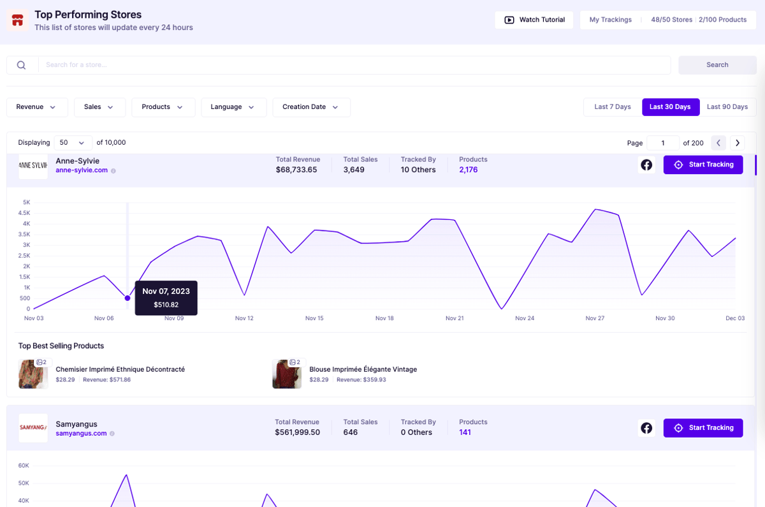Image resolution: width=765 pixels, height=507 pixels.
Task: Open the Creation Date filter
Action: click(x=311, y=107)
